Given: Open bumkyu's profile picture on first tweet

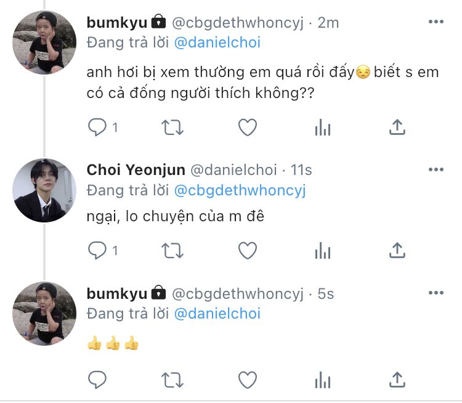Looking at the screenshot, I should click(x=44, y=43).
